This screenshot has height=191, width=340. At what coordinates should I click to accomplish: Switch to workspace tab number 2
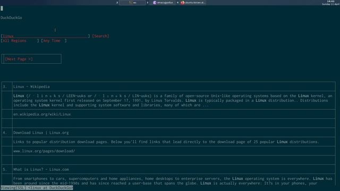coord(117,3)
